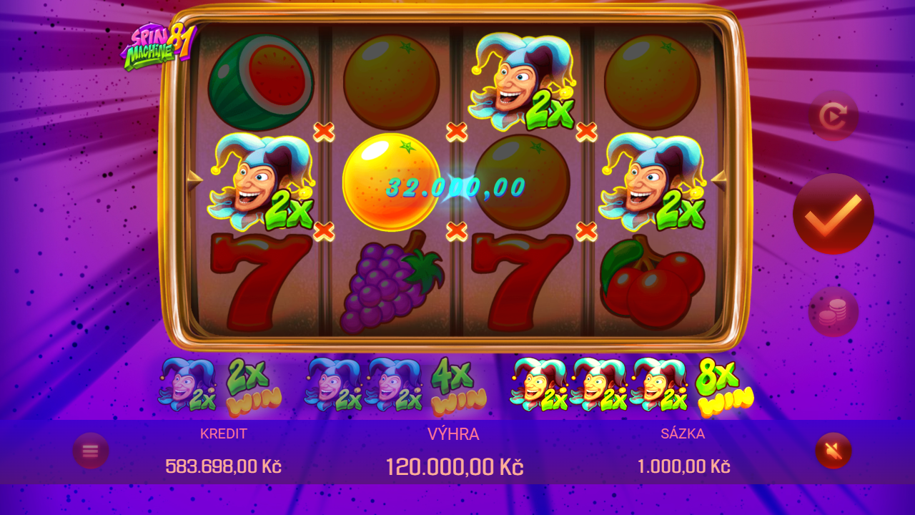Click the SÁZKA bet amount 1.000,00 Kč
915x515 pixels.
[683, 467]
